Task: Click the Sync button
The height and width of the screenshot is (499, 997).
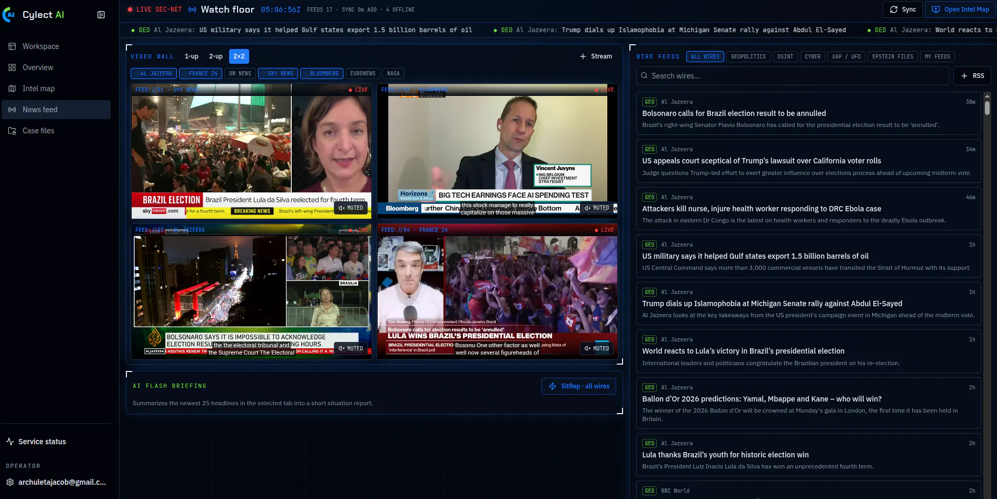Action: tap(903, 9)
